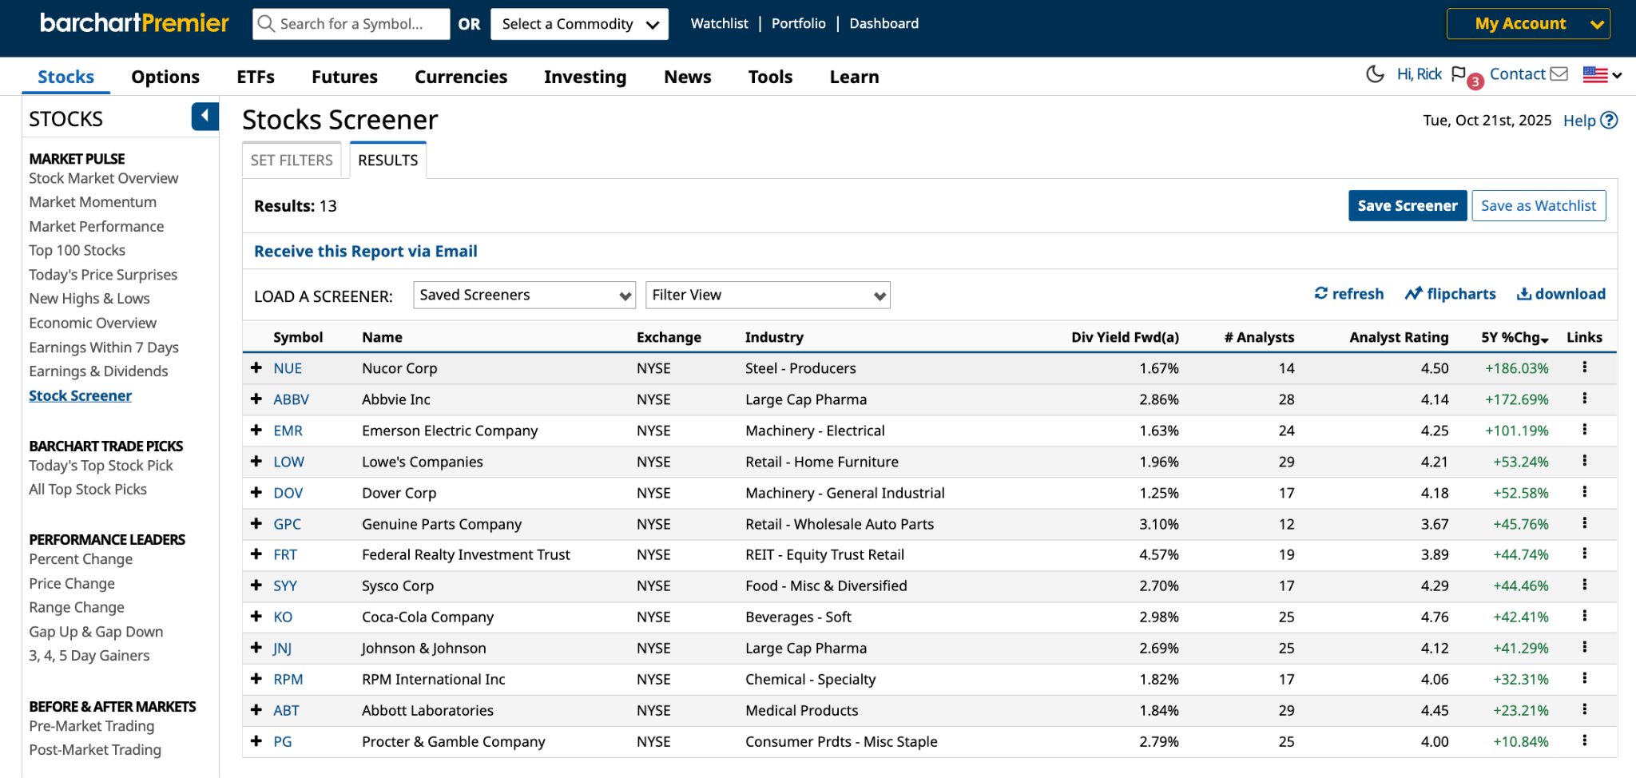
Task: Switch to the SET FILTERS tab
Action: pyautogui.click(x=292, y=160)
